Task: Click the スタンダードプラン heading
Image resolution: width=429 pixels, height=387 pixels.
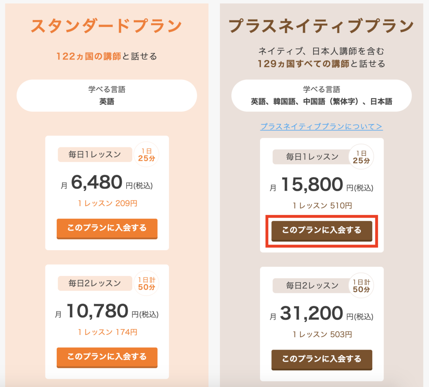Action: coord(107,26)
